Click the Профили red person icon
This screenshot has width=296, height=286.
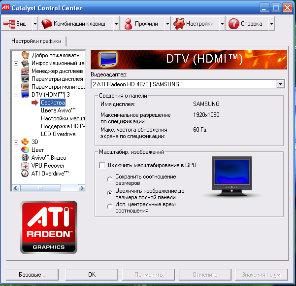[x=129, y=24]
